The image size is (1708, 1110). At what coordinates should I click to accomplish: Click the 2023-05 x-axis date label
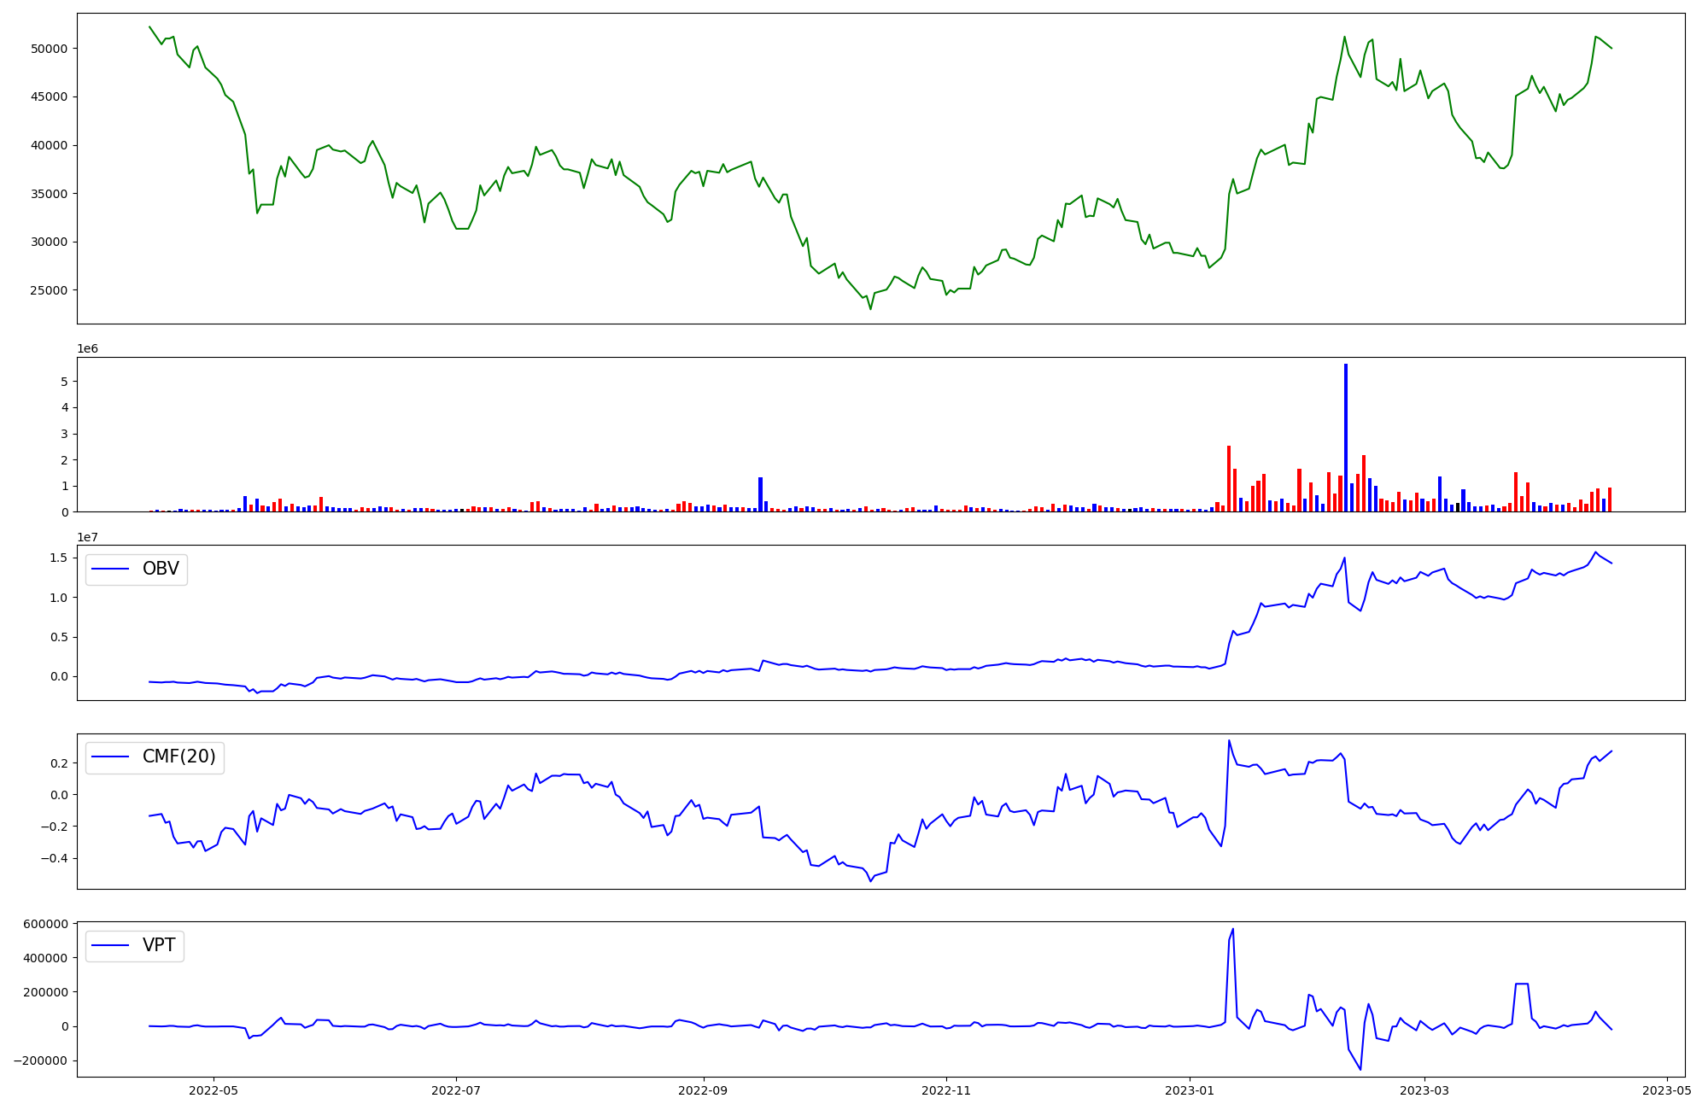coord(1667,1090)
